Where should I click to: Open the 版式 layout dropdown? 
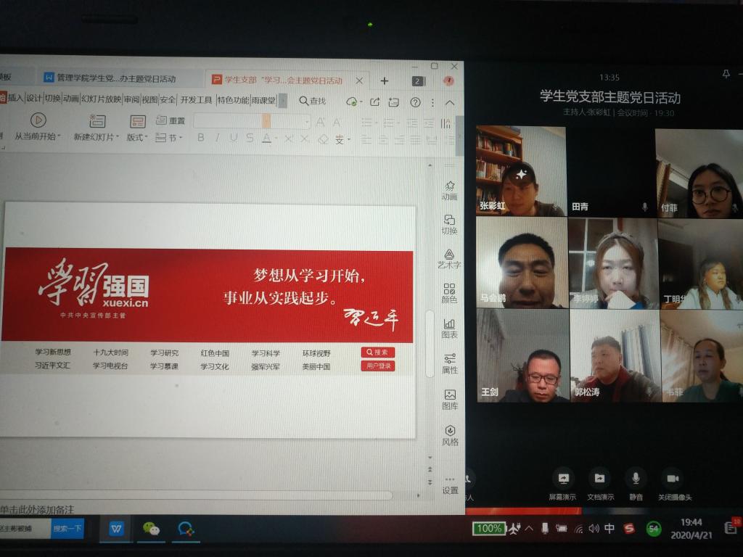coord(137,137)
